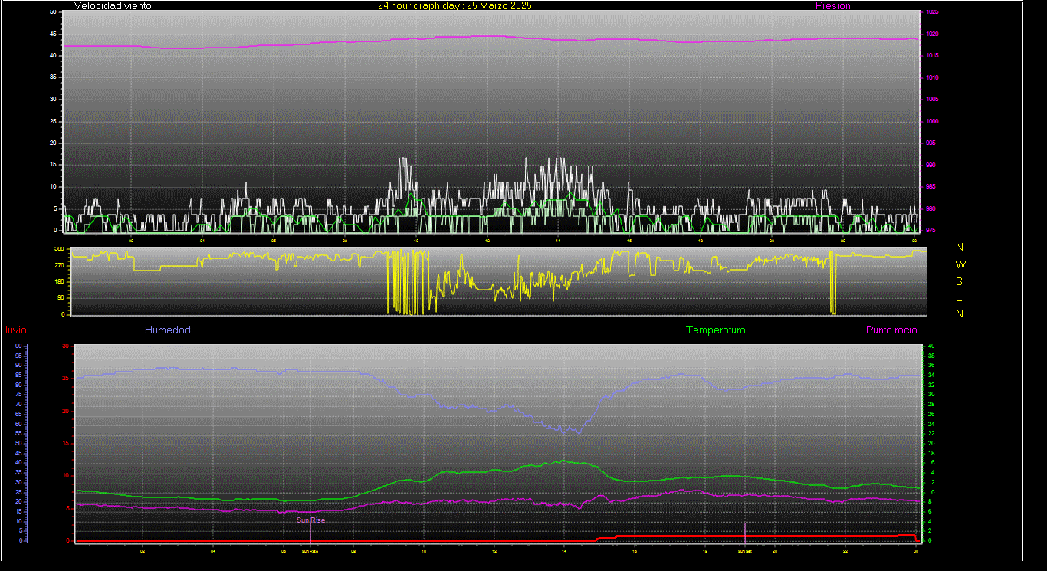Click the 'Sun Rise' annotation inside the lower graph
The width and height of the screenshot is (1047, 571).
310,520
